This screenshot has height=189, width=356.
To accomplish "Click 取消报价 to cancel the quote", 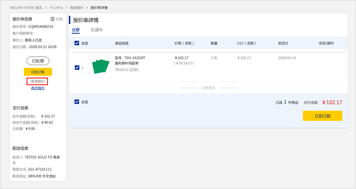I will 37,81.
